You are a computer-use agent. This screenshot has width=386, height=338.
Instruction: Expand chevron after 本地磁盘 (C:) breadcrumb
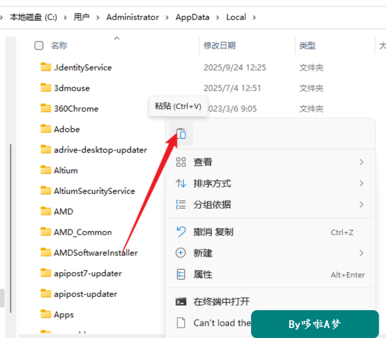[65, 17]
